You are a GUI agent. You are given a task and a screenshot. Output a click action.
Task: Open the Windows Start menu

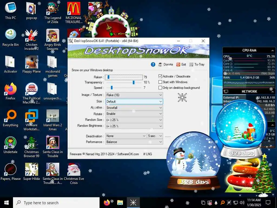click(x=6, y=203)
